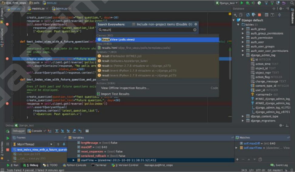Open the Terminal tool window

(x=99, y=165)
